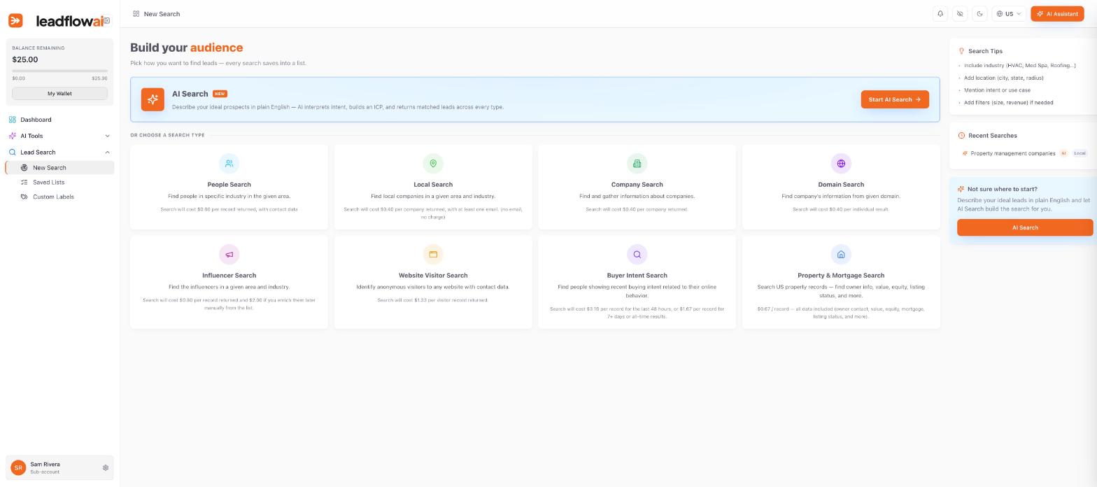
Task: Click the AI Tools sparkle icon
Action: (12, 136)
